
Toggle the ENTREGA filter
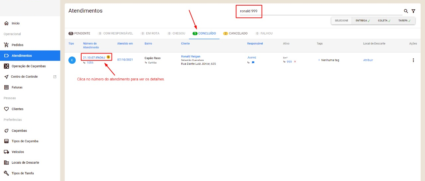(363, 21)
